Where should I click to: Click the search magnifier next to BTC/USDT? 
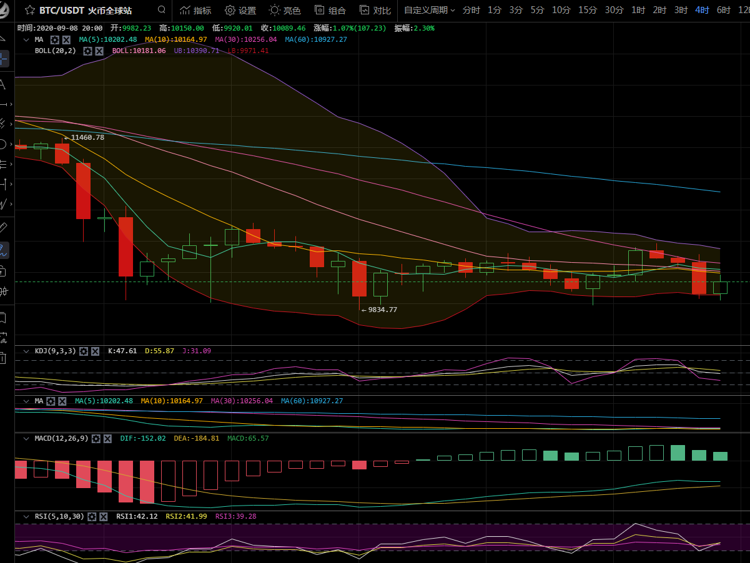point(162,10)
